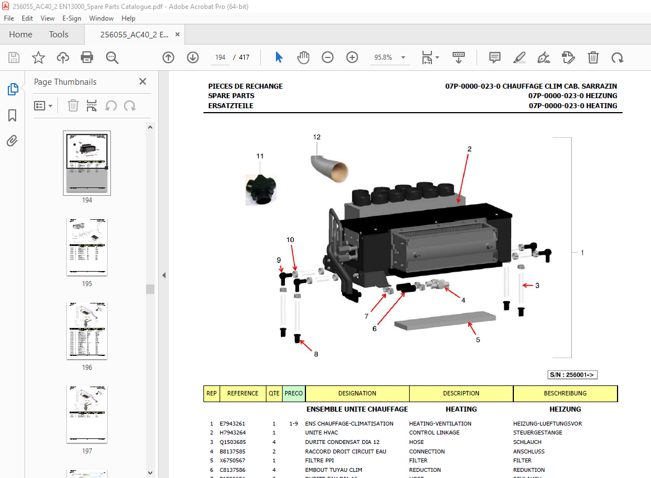Close the 256055_AC40_2 document tab
Viewport: 651px width, 478px height.
click(x=177, y=35)
